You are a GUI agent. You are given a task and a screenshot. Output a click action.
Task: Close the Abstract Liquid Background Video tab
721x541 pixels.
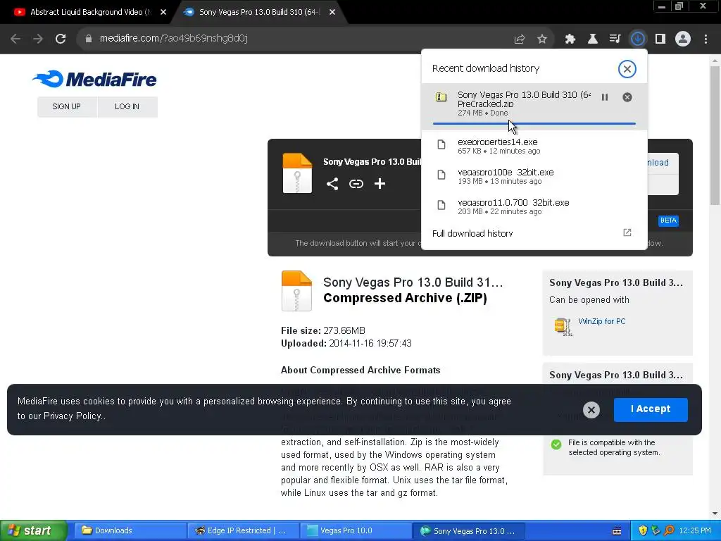(x=163, y=12)
